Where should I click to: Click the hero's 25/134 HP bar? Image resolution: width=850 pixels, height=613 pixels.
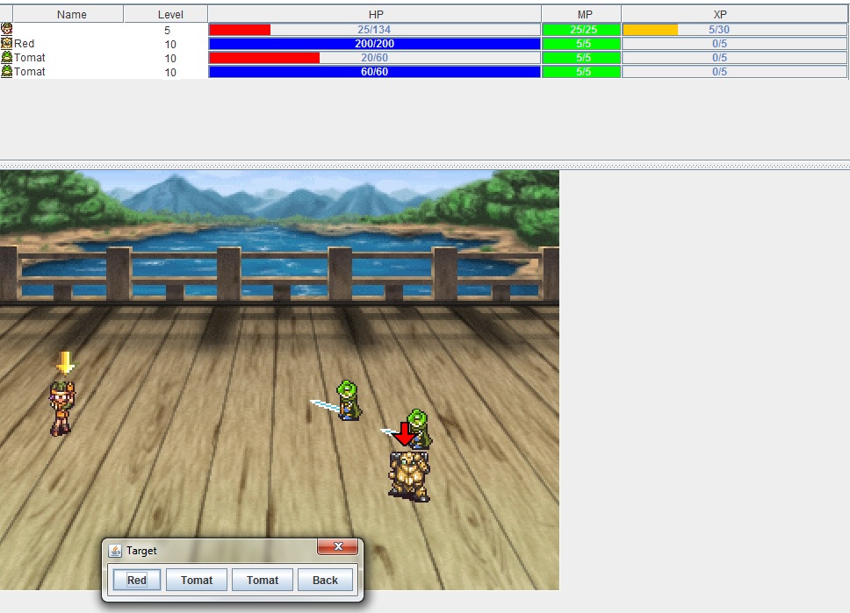375,29
